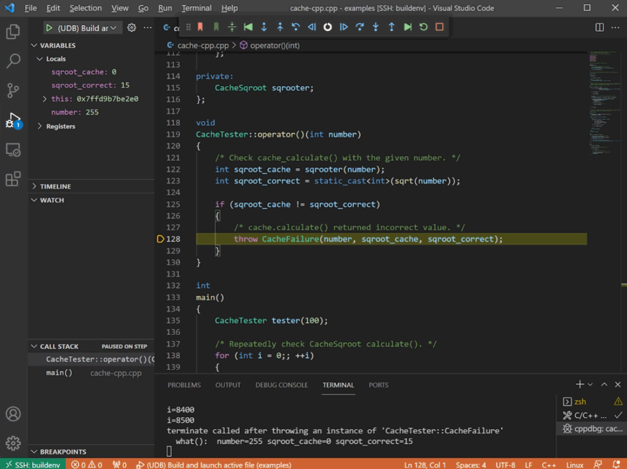Switch to the PROBLEMS panel tab
Image resolution: width=627 pixels, height=469 pixels.
click(184, 385)
